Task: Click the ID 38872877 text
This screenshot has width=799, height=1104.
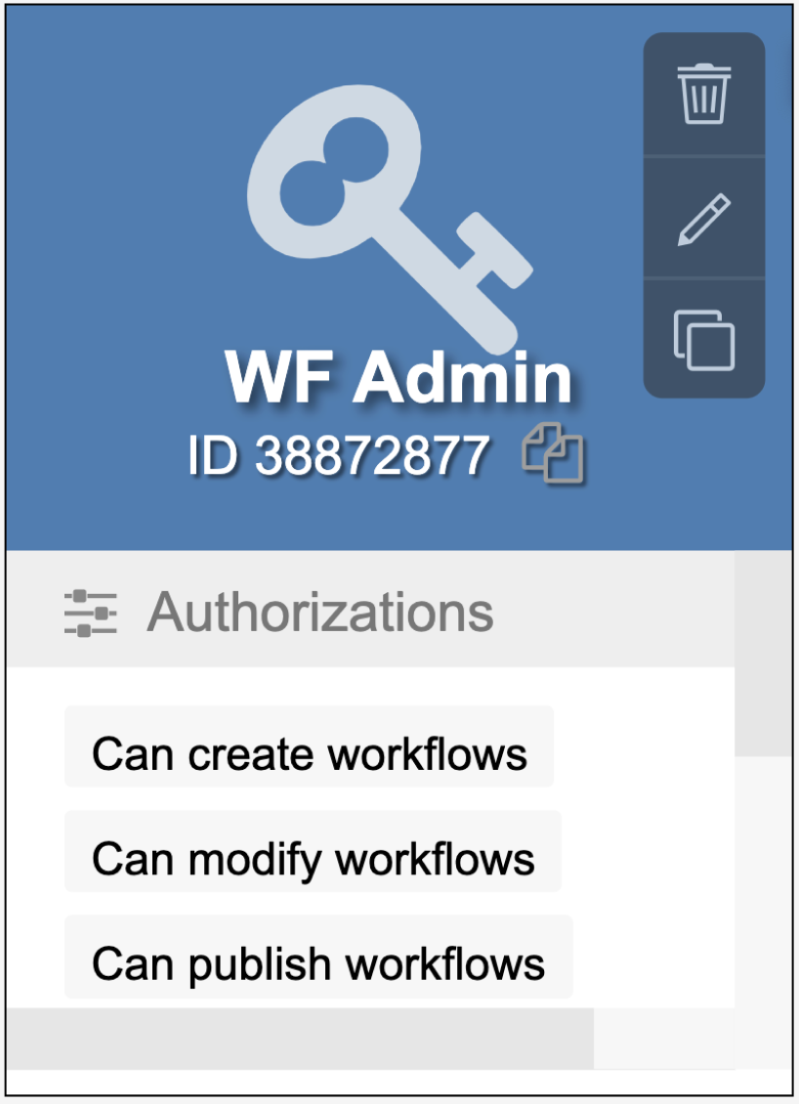Action: pyautogui.click(x=338, y=455)
